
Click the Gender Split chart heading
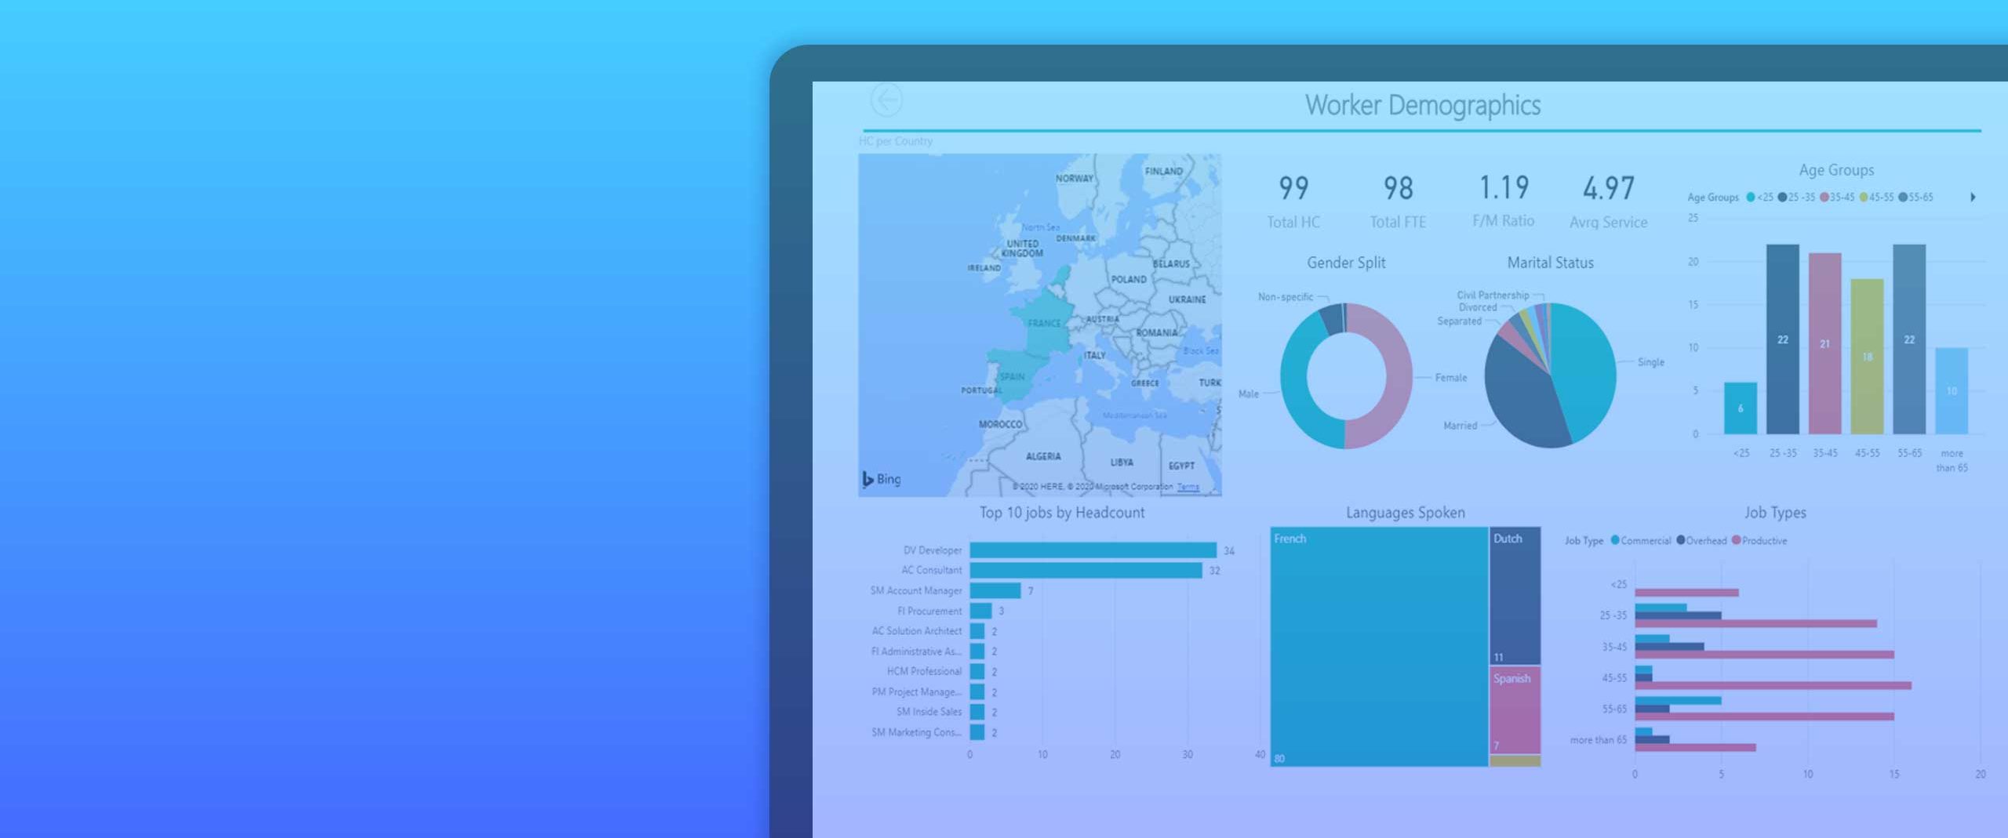point(1346,263)
